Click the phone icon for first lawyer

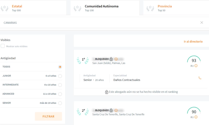(x=200, y=78)
